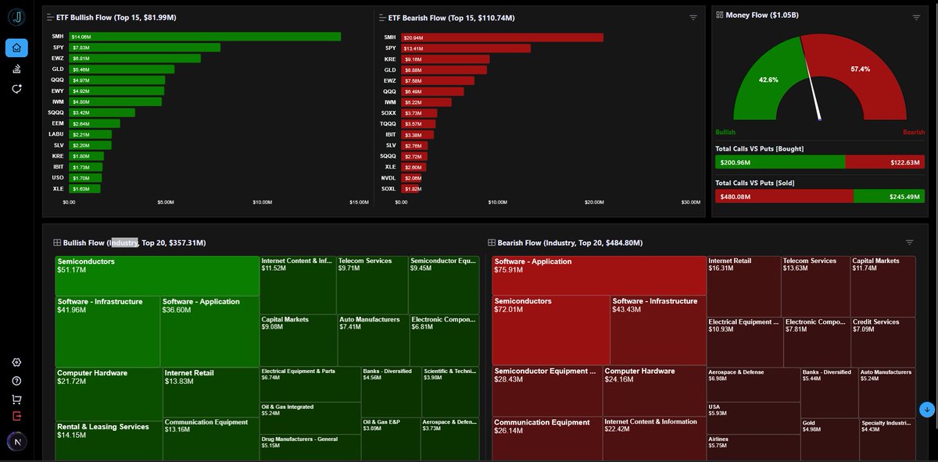938x462 pixels.
Task: Open filter icon on Bearish Flow industry panel
Action: click(x=909, y=243)
